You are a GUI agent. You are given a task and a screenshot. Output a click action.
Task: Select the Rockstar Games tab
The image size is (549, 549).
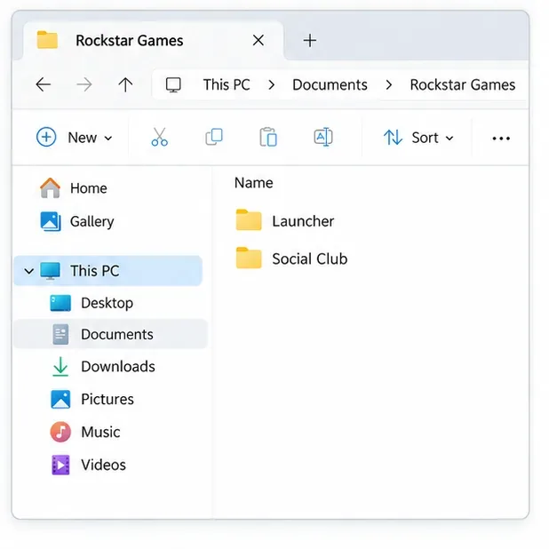tap(154, 41)
